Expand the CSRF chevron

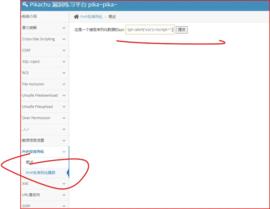(64, 50)
